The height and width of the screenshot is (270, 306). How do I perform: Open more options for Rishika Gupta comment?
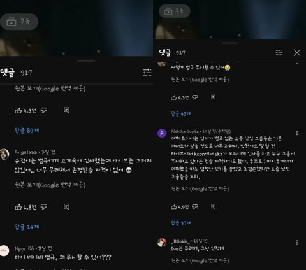[297, 133]
